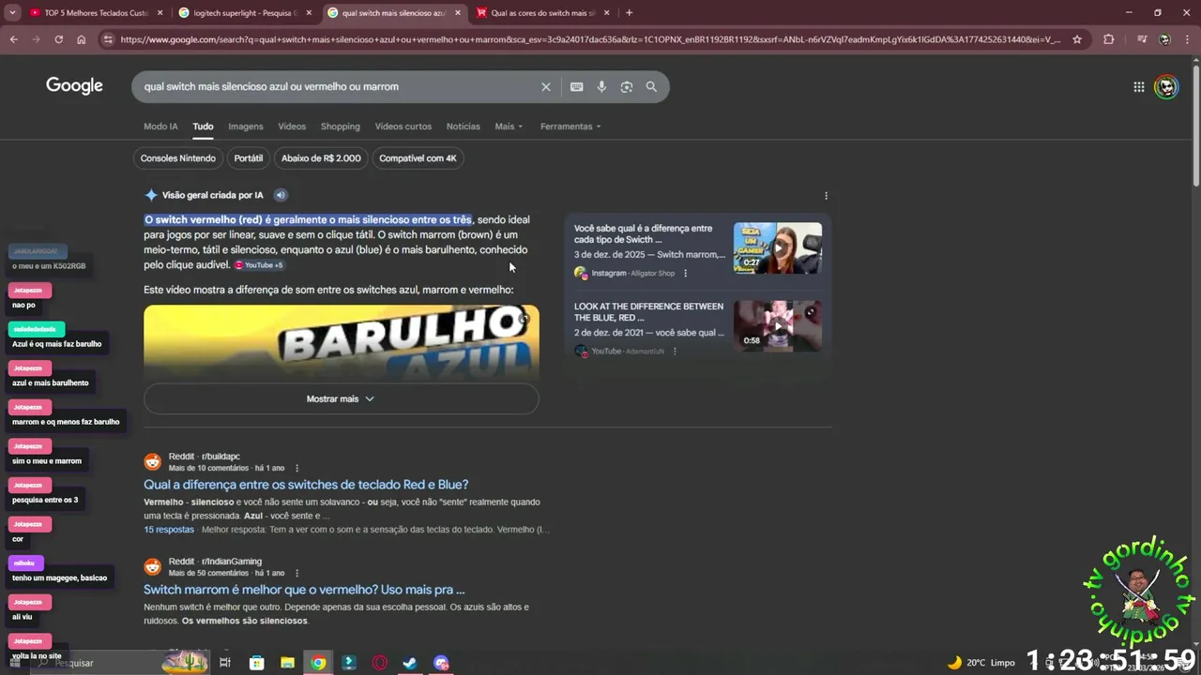Image resolution: width=1201 pixels, height=675 pixels.
Task: Apply the Consoles Nintendo filter chip
Action: point(178,157)
